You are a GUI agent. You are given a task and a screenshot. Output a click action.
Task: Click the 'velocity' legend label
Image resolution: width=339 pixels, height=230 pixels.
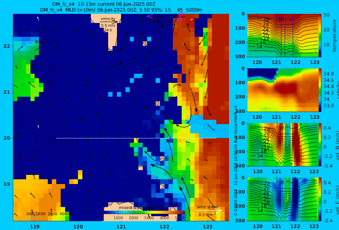[108, 19]
